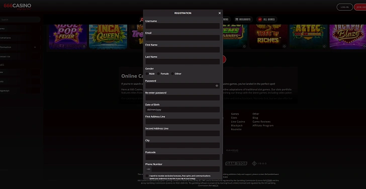Click the sidebar Search box

coord(20,20)
